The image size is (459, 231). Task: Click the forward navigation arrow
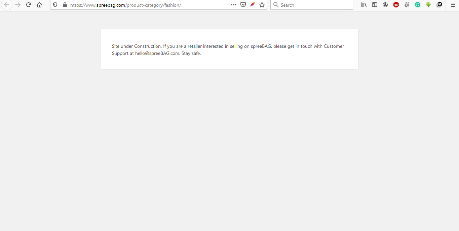click(18, 5)
